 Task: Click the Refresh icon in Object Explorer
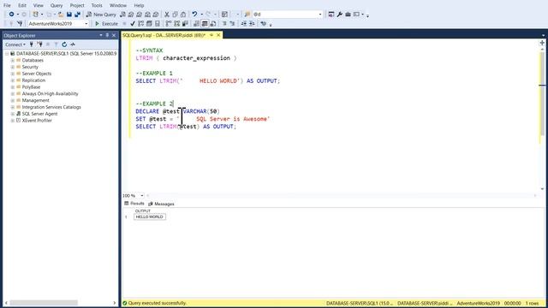[x=64, y=44]
